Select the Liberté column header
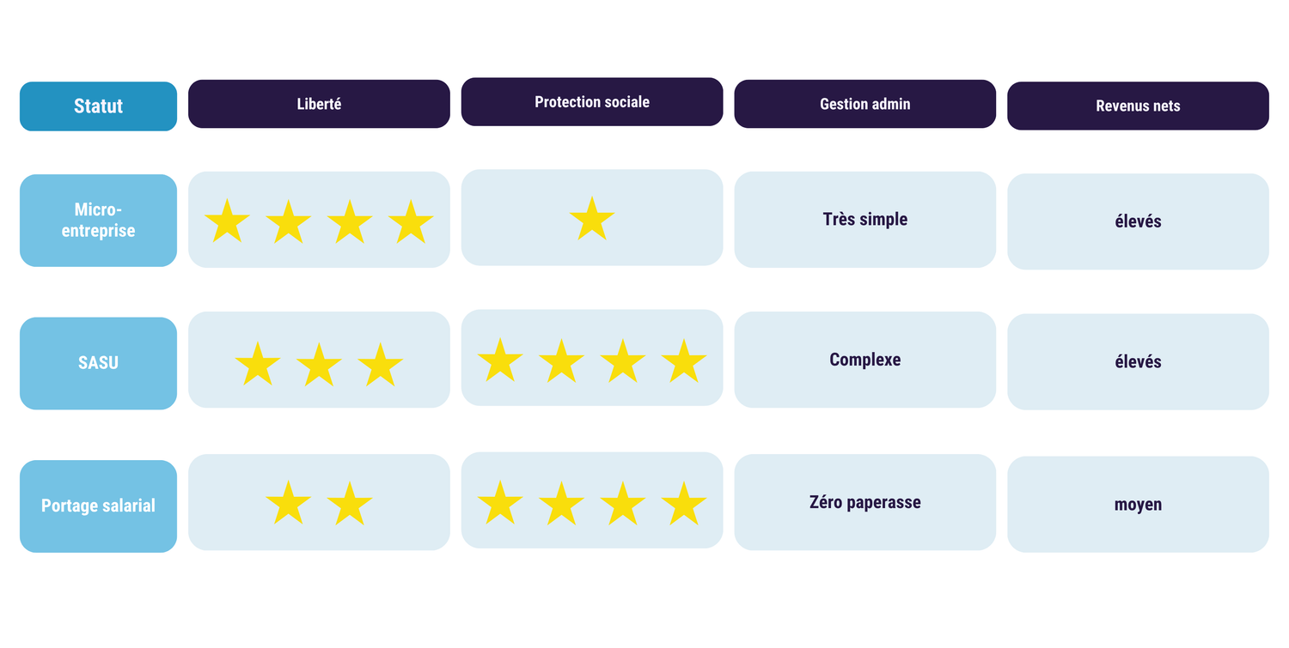1289x648 pixels. 319,104
